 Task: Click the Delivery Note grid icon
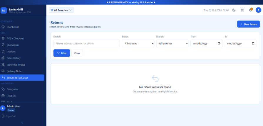pyautogui.click(x=3, y=71)
